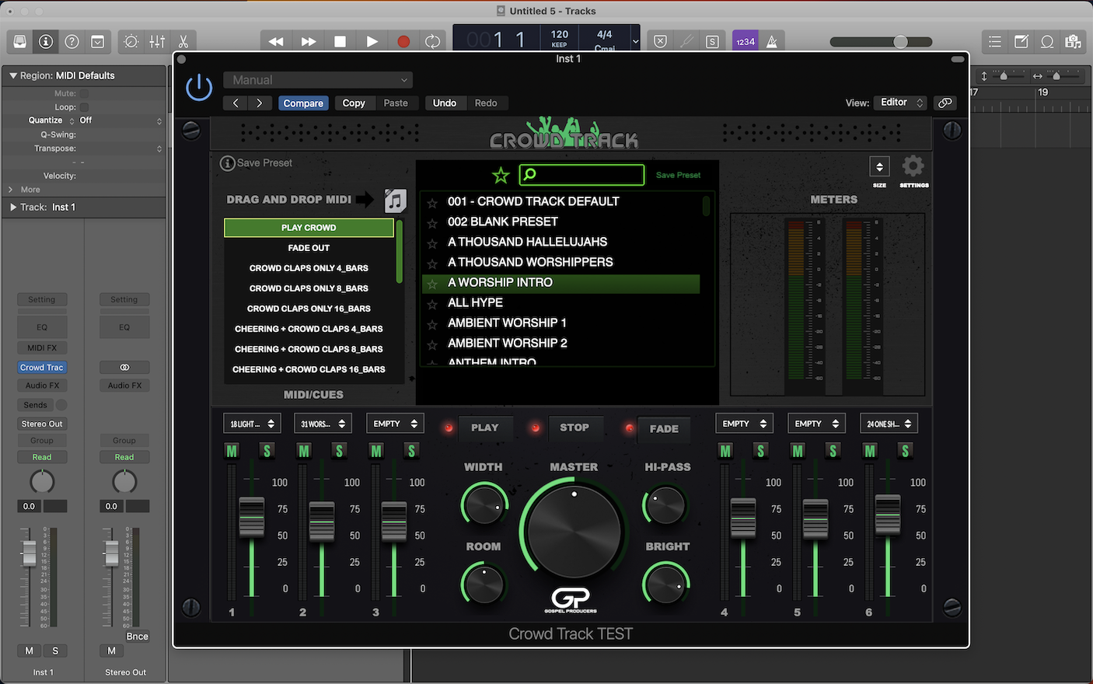Toggle the metronome icon
The width and height of the screenshot is (1093, 684).
(x=772, y=42)
